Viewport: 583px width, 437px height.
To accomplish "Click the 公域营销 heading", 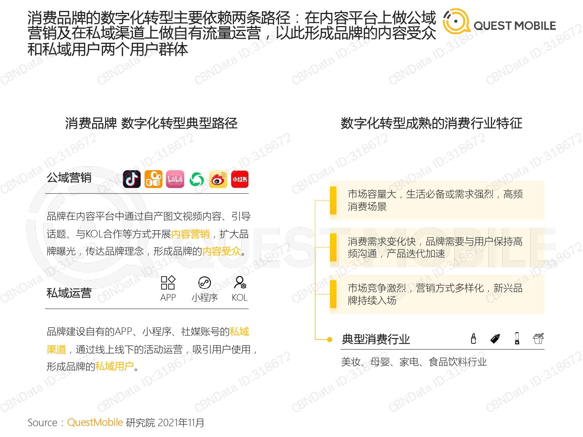I will click(69, 178).
